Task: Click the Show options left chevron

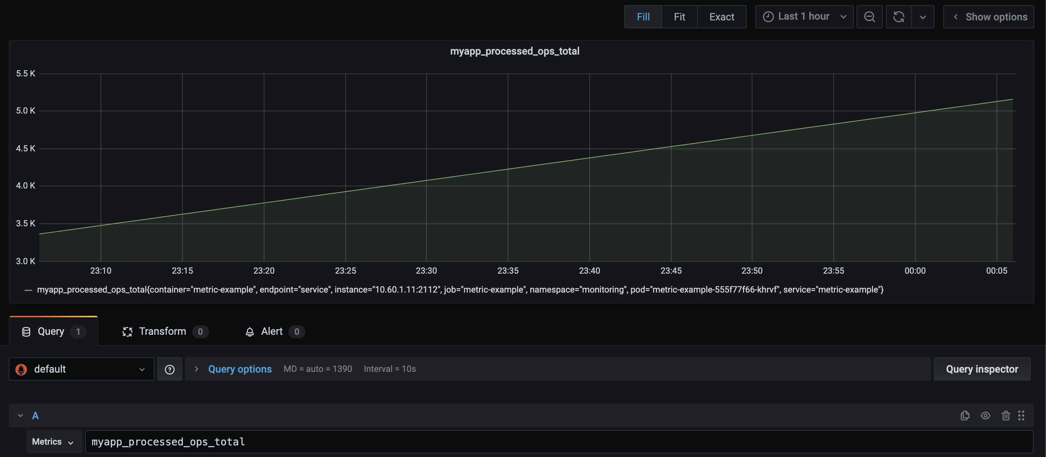Action: coord(955,17)
